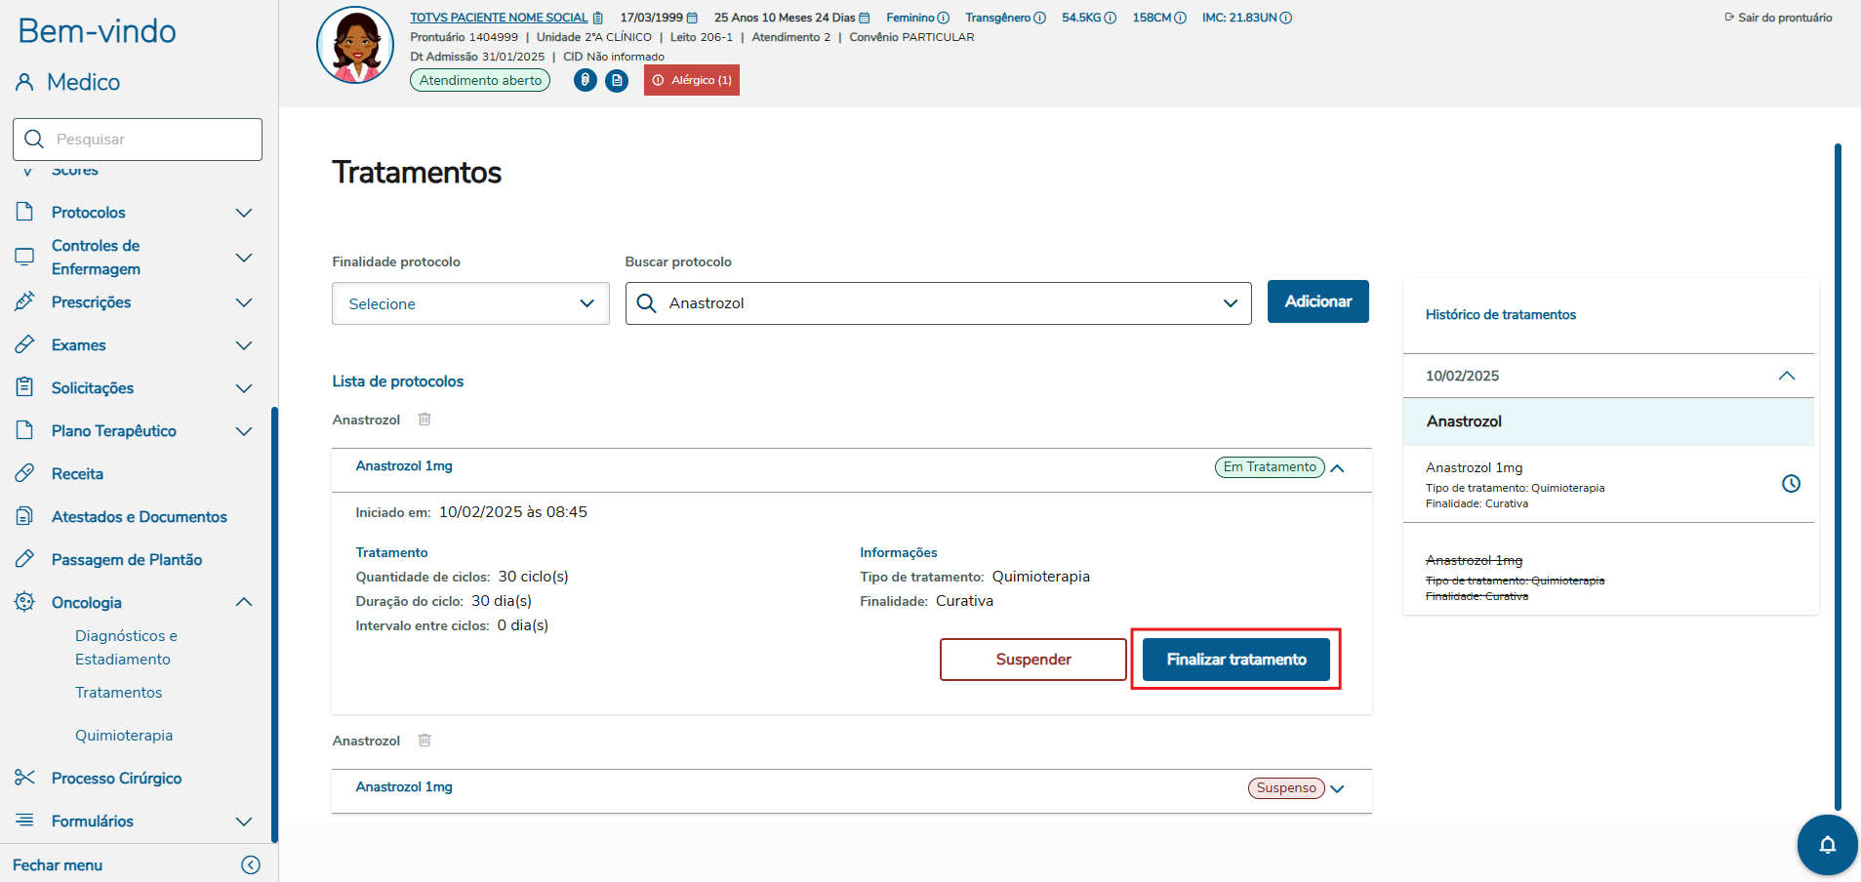Click the info icon next to Transgênero
Screen dimensions: 1861x882
click(1039, 18)
